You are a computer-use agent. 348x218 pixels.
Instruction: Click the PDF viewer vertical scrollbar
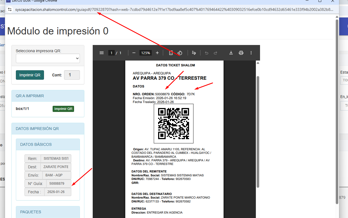(258, 131)
